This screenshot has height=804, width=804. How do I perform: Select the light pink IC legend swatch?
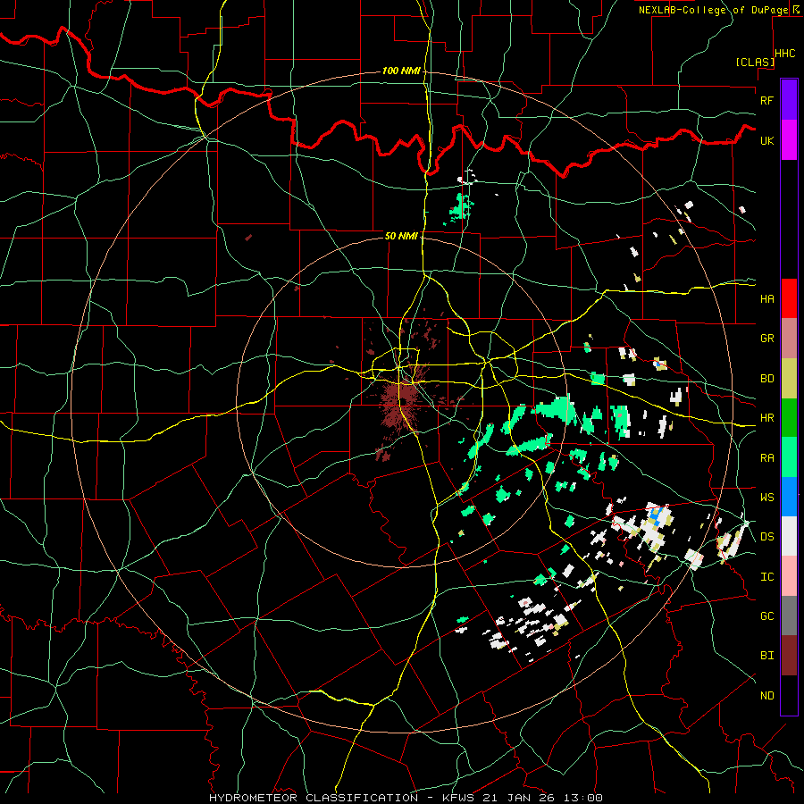coord(789,576)
